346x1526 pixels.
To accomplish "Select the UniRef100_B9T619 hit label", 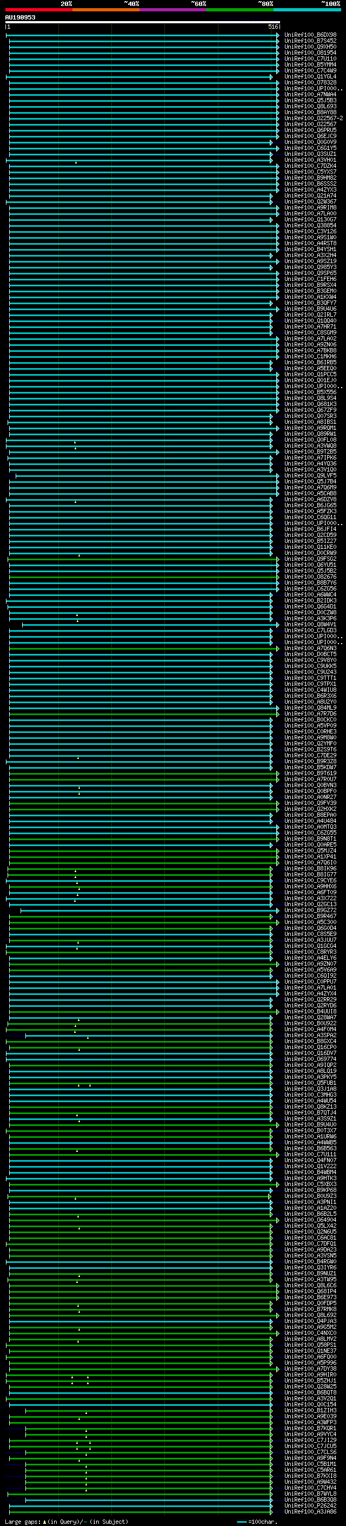I will pos(310,773).
